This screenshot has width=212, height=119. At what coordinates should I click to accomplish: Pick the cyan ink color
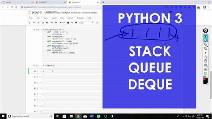click(x=204, y=77)
